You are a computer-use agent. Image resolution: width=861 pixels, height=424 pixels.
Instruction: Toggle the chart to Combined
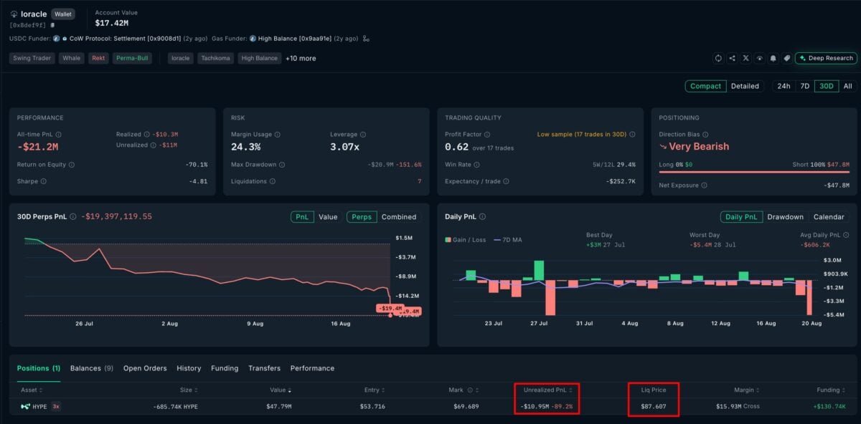click(399, 217)
